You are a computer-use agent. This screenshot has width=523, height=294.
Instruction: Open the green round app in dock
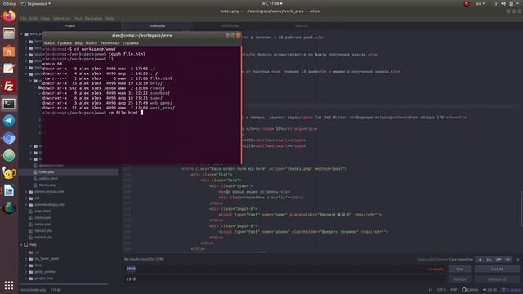pyautogui.click(x=9, y=155)
